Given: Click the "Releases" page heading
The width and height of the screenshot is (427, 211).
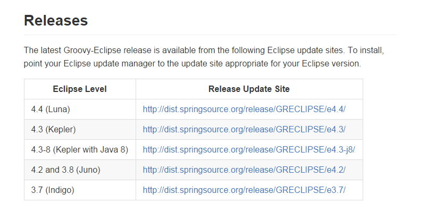Looking at the screenshot, I should coord(56,20).
